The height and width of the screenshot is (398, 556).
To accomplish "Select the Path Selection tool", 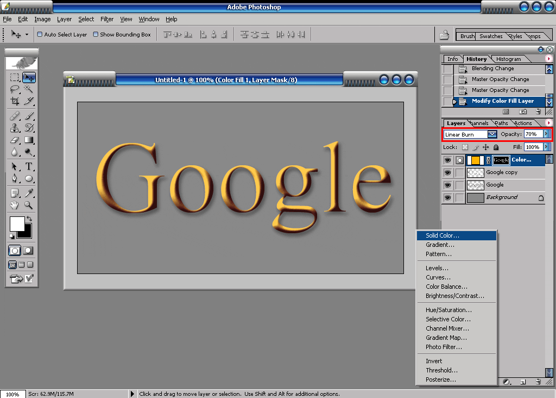I will 15,166.
